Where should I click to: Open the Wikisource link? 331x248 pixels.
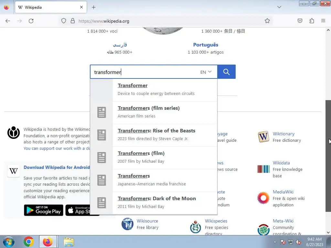tap(147, 221)
